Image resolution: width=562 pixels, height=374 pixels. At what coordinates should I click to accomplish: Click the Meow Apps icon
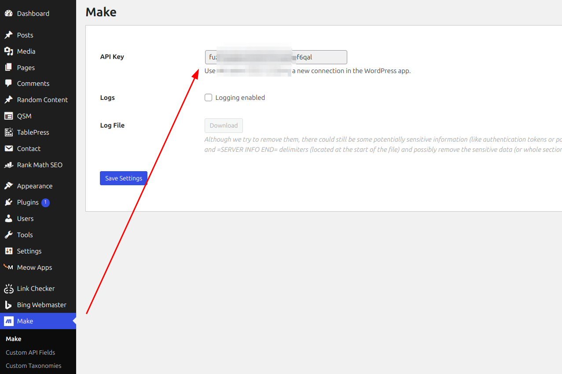(x=8, y=268)
